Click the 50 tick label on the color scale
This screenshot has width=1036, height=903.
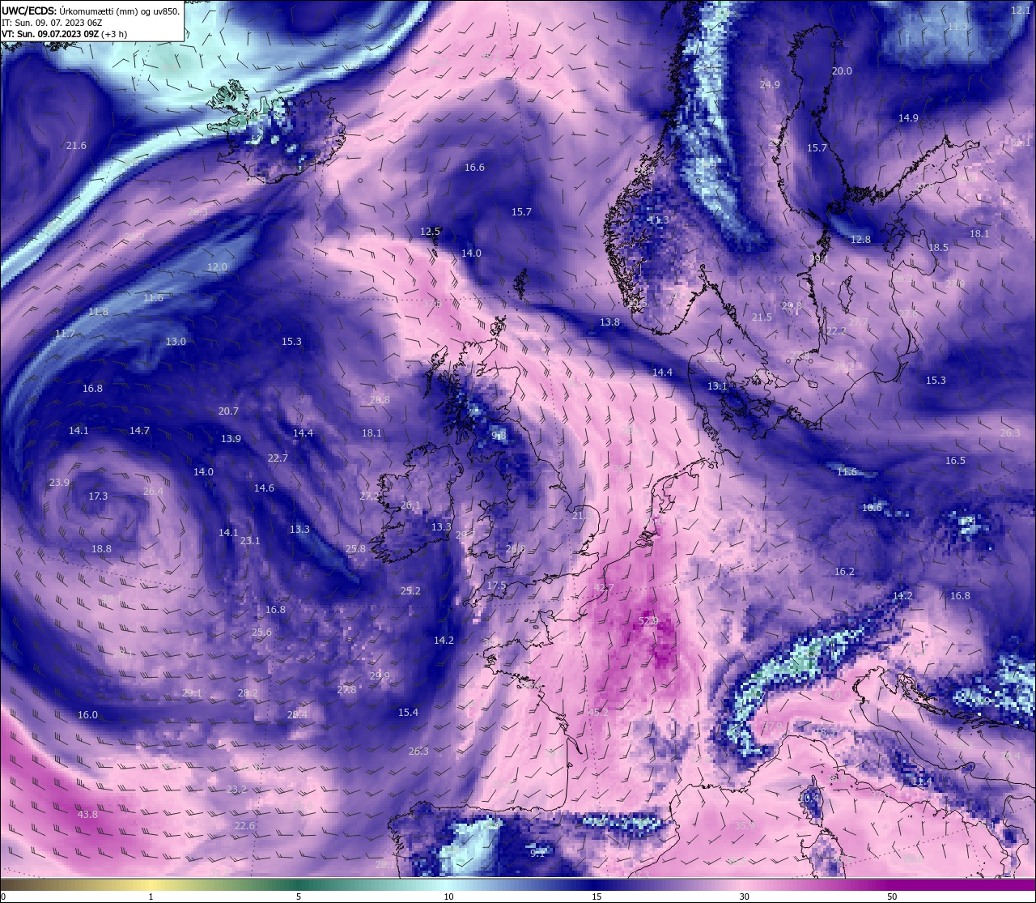[892, 897]
